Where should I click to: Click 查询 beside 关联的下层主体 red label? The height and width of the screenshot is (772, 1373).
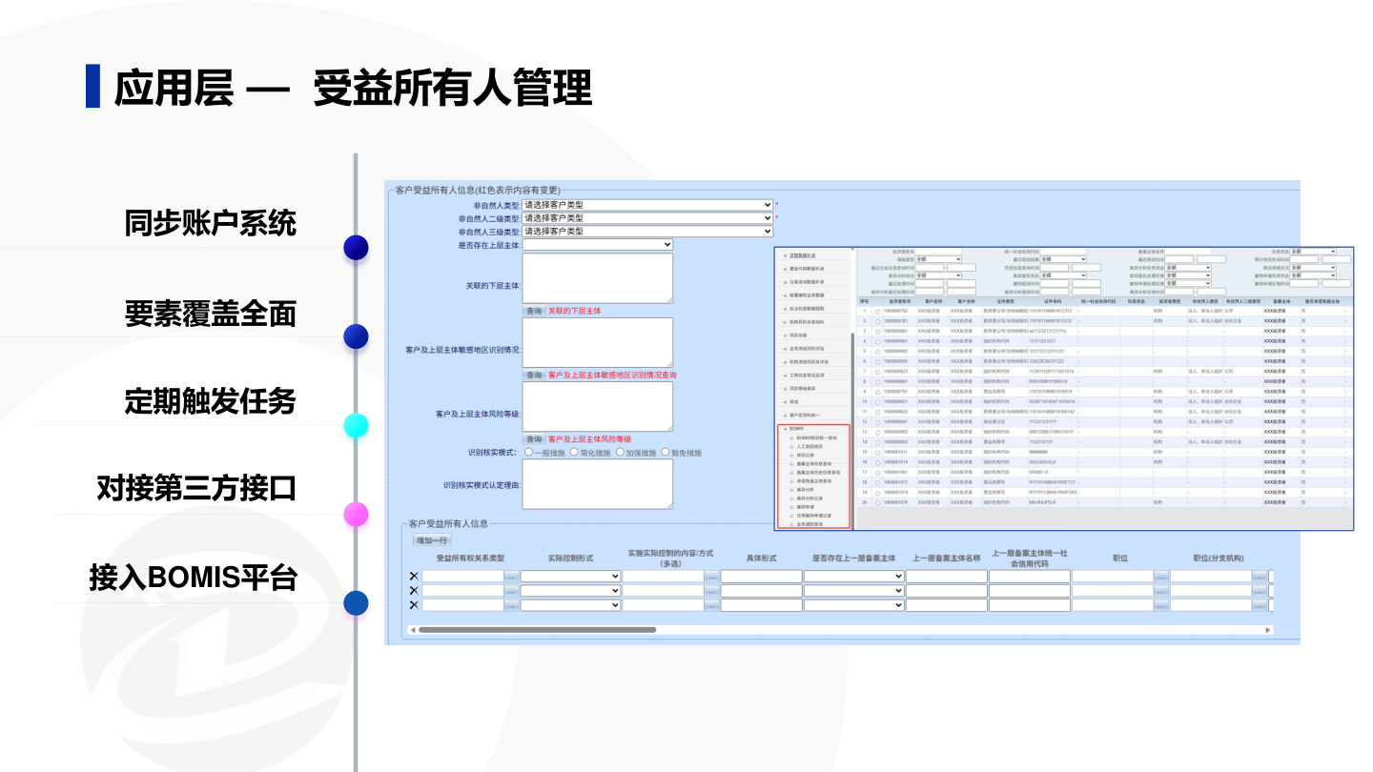(534, 311)
